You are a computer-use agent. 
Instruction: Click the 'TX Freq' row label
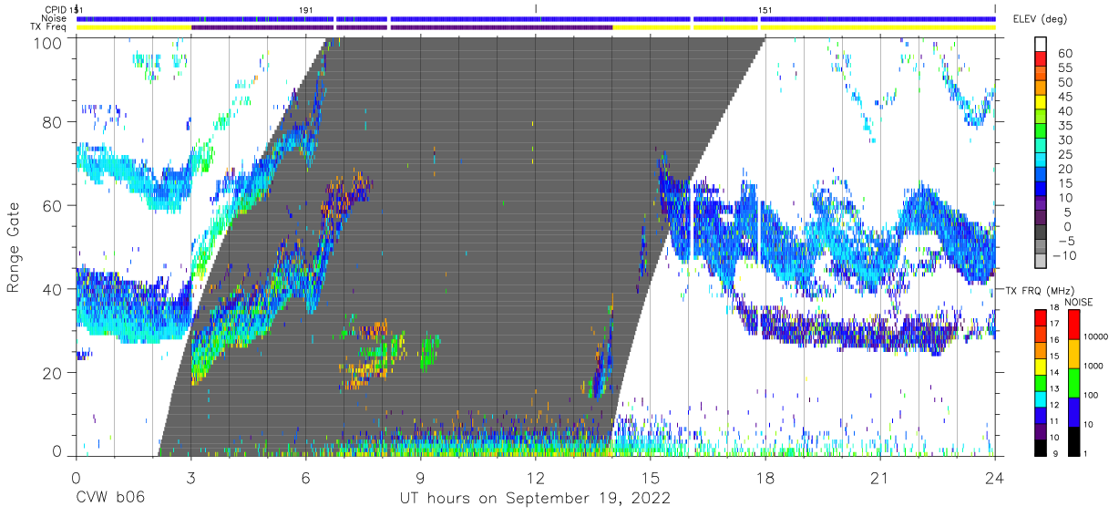[50, 27]
